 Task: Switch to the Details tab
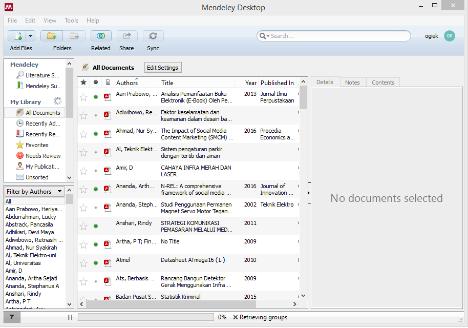click(x=325, y=82)
